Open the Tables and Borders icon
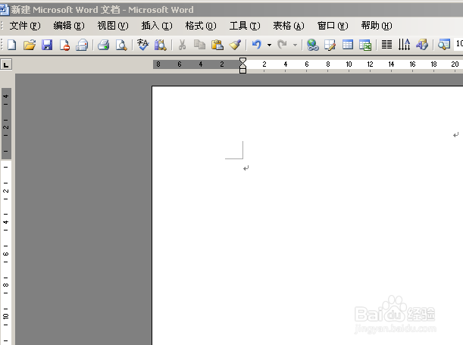The width and height of the screenshot is (463, 345). pos(330,45)
